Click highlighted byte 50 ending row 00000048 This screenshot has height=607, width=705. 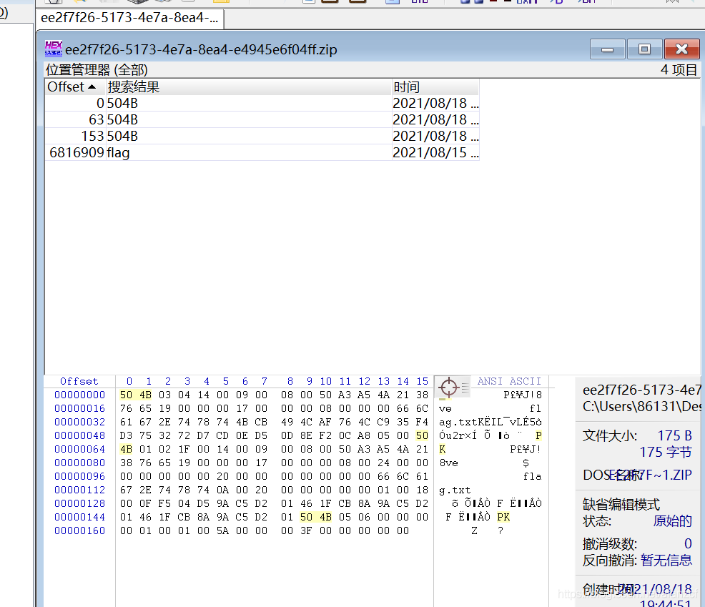pos(422,435)
